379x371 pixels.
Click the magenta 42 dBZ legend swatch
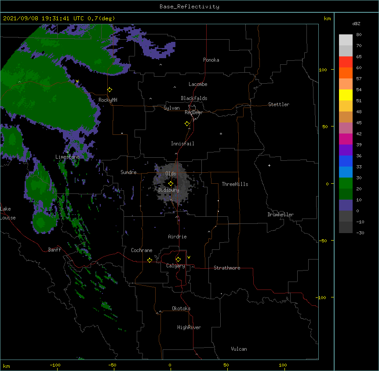click(x=346, y=139)
